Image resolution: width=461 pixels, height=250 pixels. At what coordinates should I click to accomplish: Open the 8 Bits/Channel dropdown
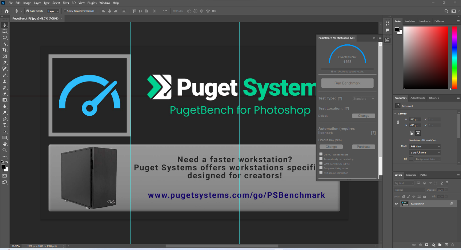click(425, 152)
